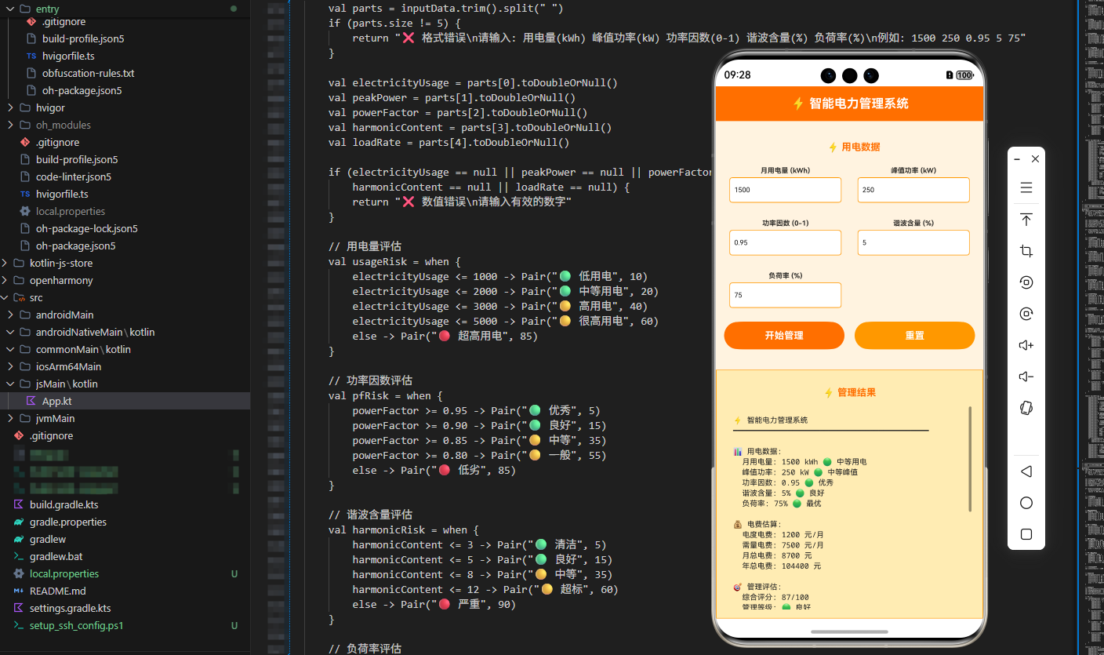
Task: Click the Kotlin icon of settings.gradle.kts
Action: pos(19,608)
